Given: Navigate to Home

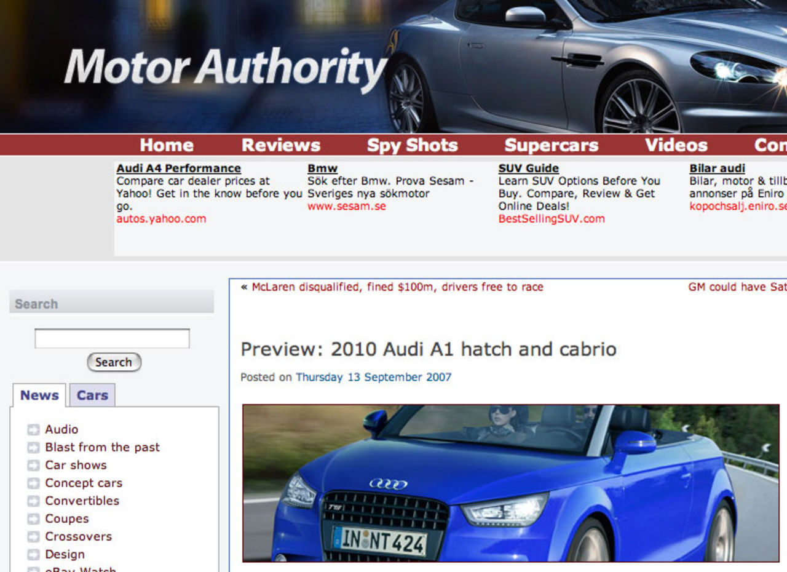Looking at the screenshot, I should pos(167,145).
